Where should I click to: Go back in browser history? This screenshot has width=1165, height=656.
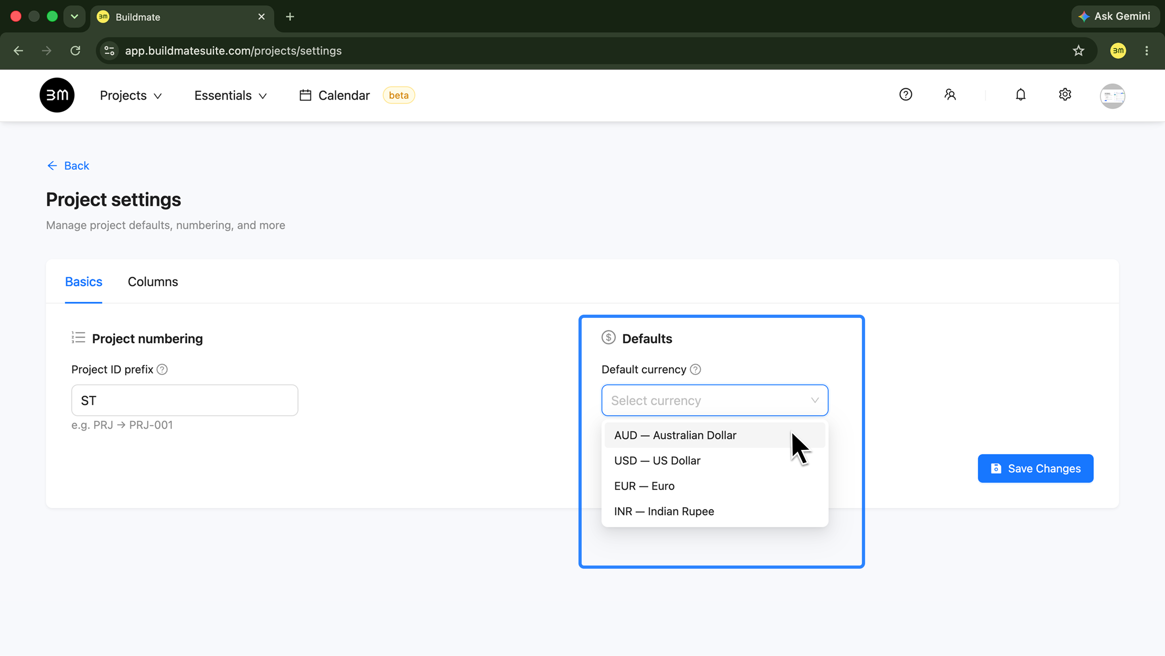pyautogui.click(x=19, y=51)
